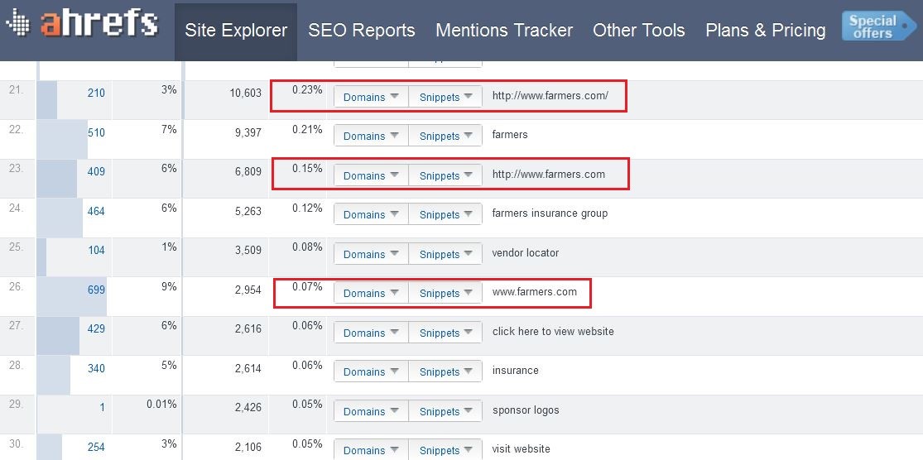Expand Domains dropdown for http://www.farmers.com/ row
Screen dimensions: 923x460
[371, 97]
